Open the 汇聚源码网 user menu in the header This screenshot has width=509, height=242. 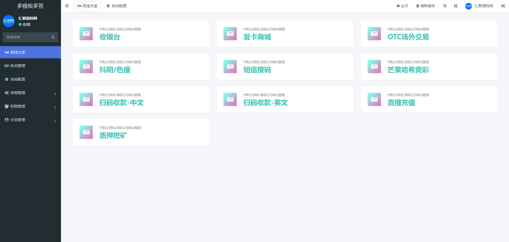point(479,6)
